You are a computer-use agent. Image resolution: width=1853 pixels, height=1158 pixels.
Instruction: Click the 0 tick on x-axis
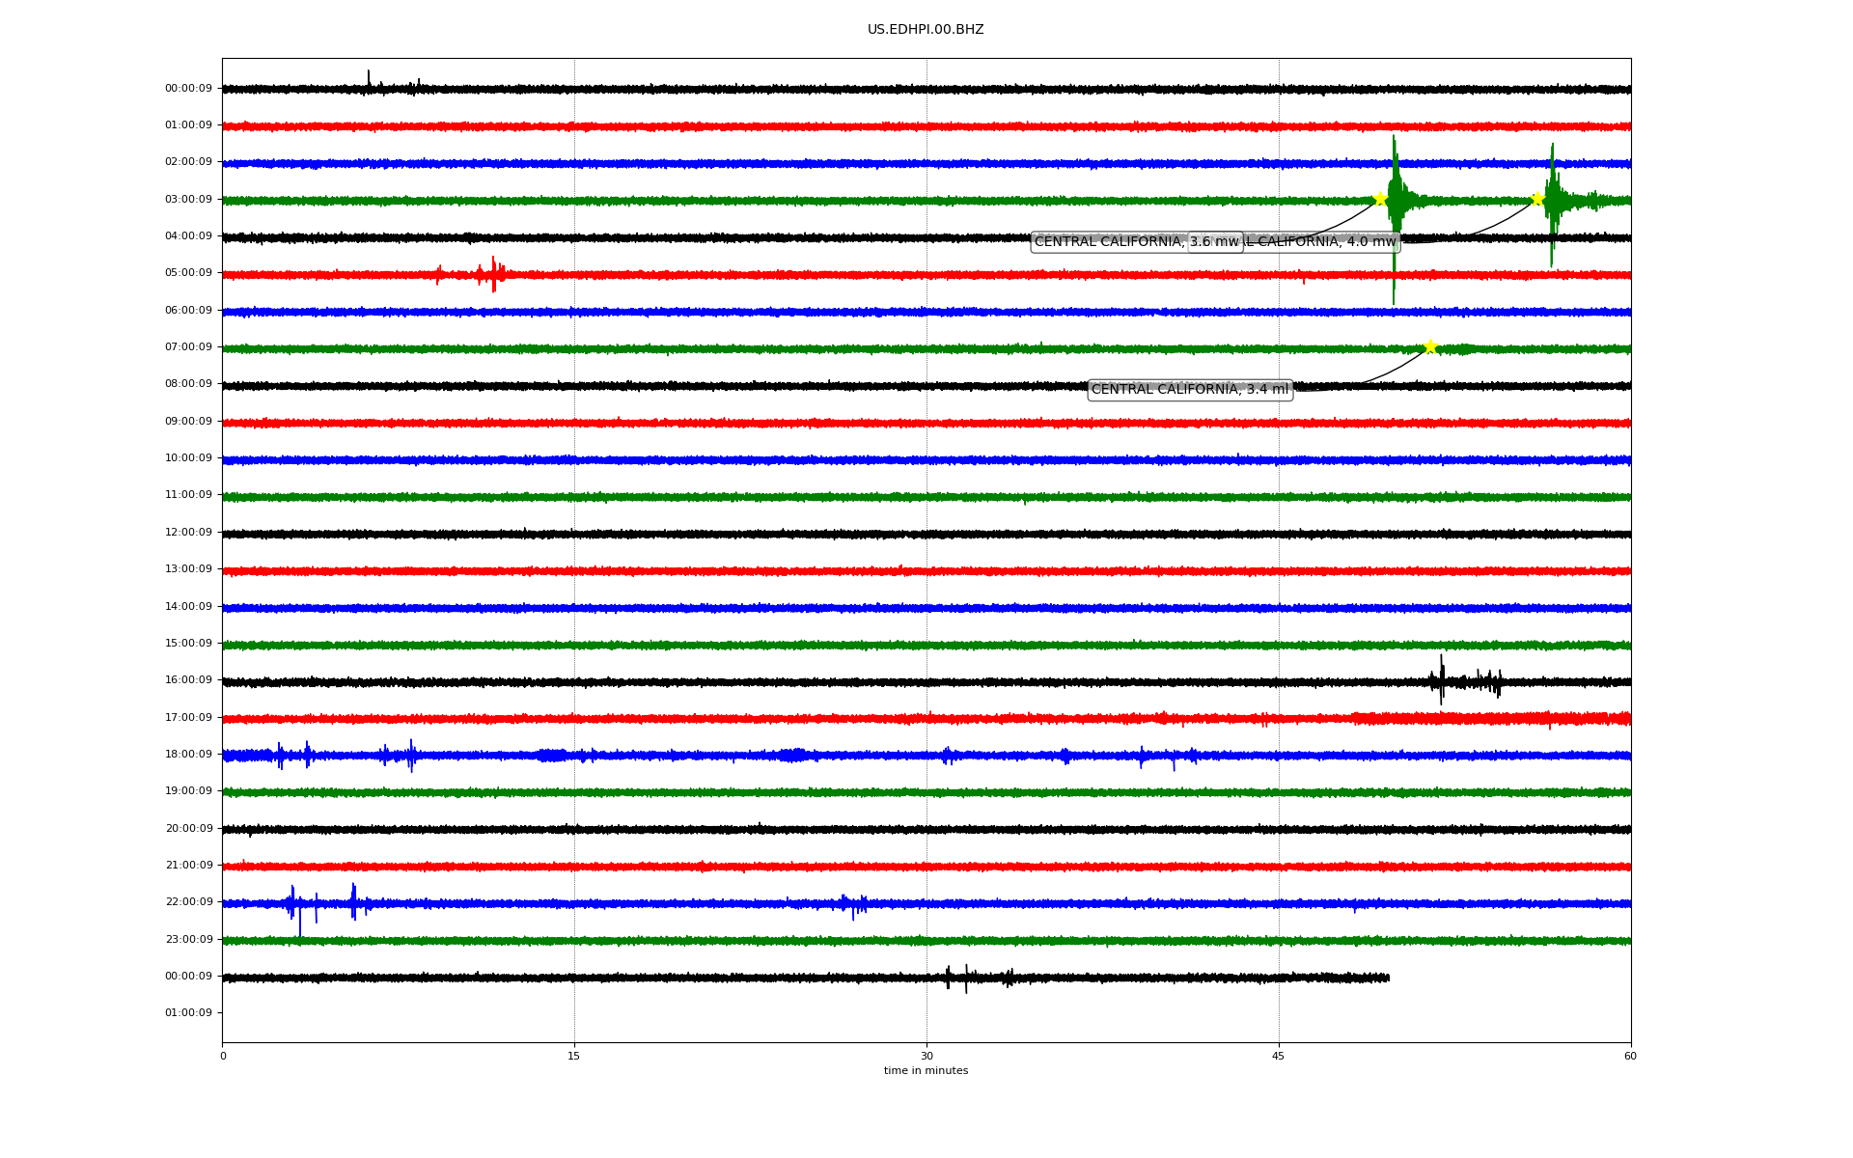(223, 1056)
